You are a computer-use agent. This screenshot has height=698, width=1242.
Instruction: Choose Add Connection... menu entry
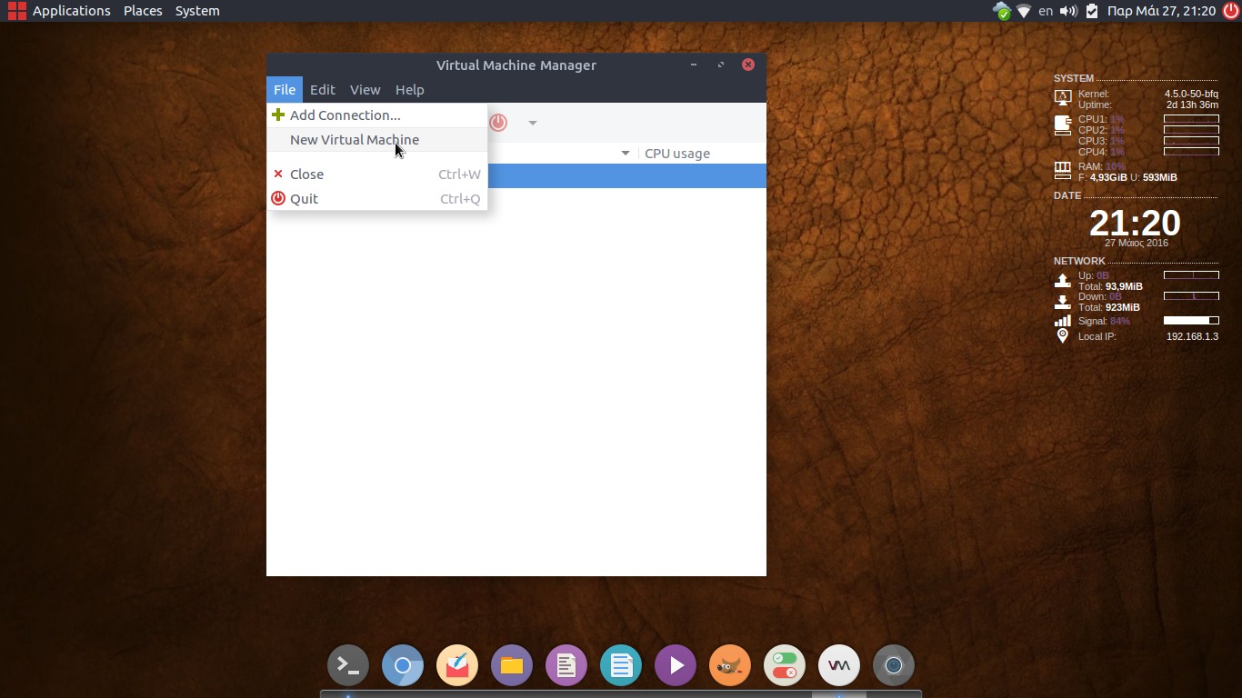pos(345,115)
